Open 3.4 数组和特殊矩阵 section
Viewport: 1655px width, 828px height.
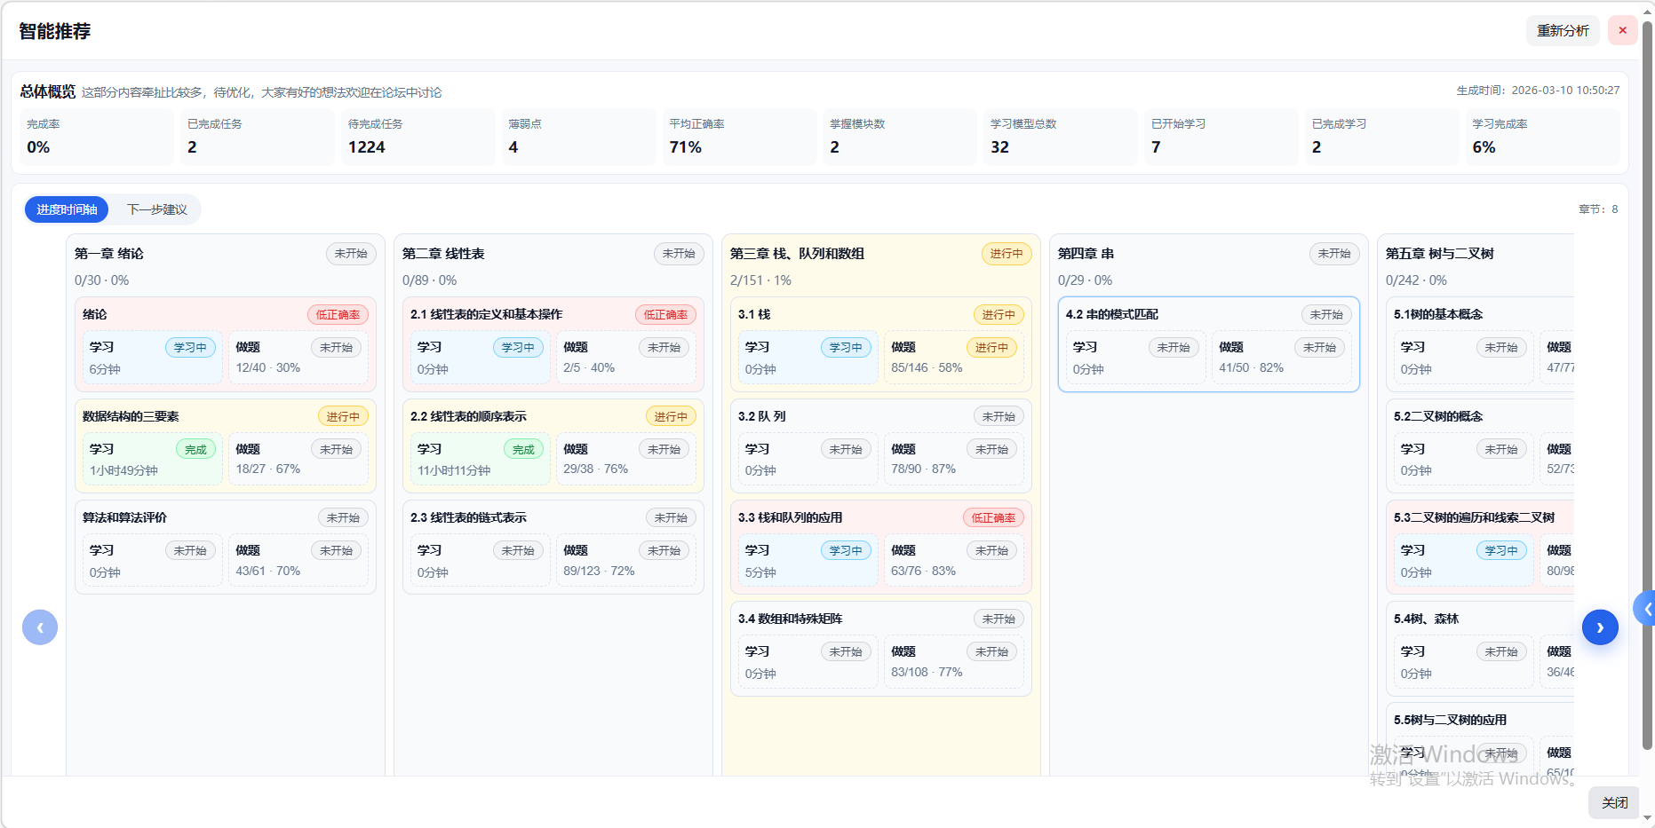point(880,649)
